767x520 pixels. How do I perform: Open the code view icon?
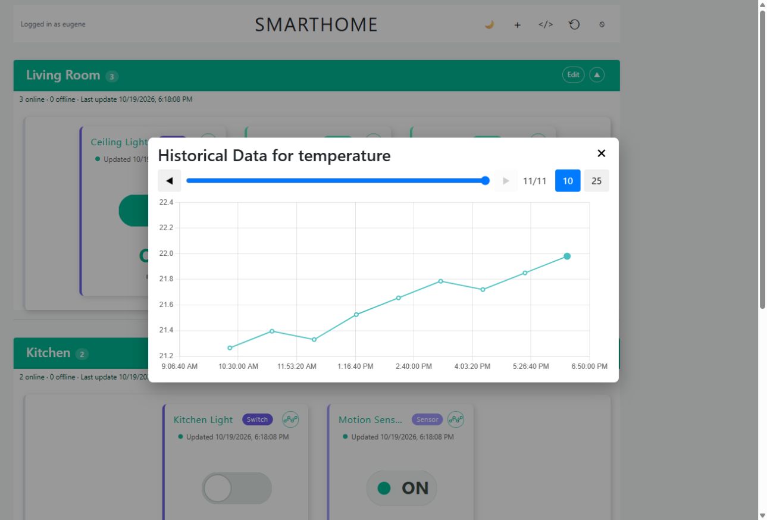click(546, 24)
